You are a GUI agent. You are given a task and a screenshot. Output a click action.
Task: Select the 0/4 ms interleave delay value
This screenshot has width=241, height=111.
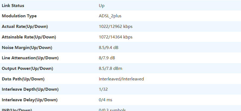point(105,100)
